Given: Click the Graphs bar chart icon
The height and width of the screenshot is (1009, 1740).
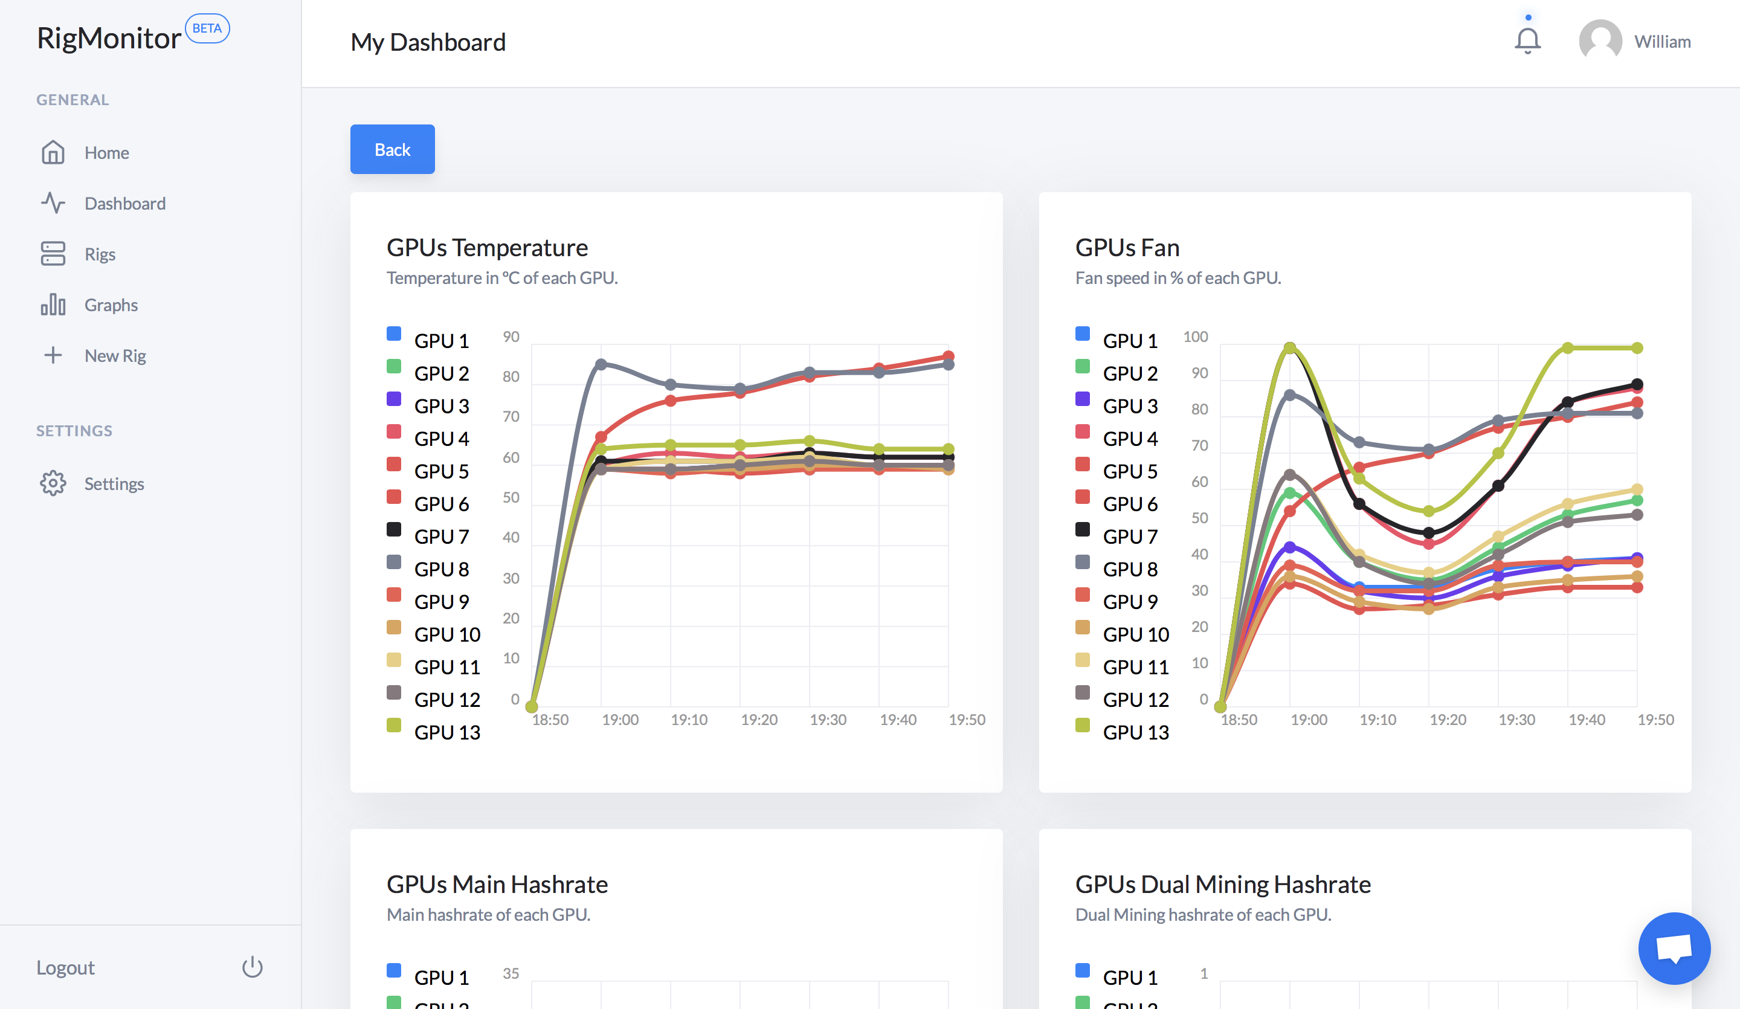Looking at the screenshot, I should [x=53, y=305].
